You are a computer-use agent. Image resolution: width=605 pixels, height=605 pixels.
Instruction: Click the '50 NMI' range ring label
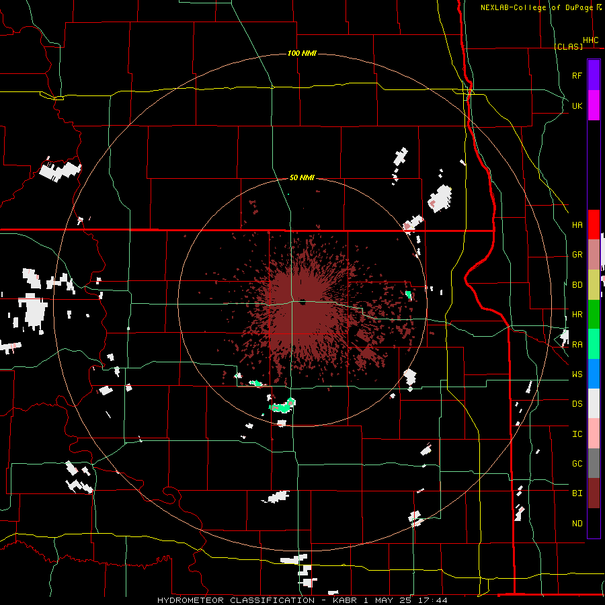pyautogui.click(x=302, y=177)
